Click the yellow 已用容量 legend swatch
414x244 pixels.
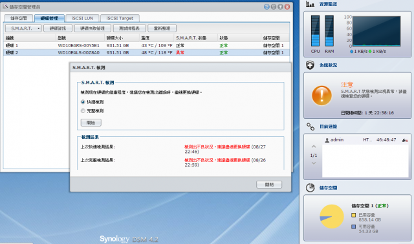[354, 215]
